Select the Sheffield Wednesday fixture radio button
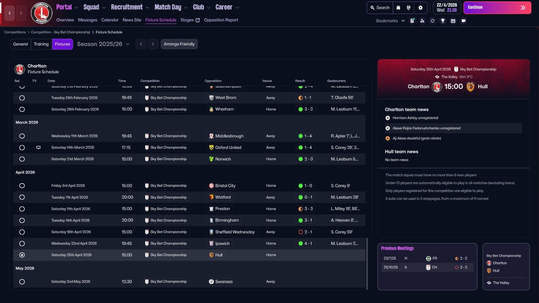Screen dimensions: 539x303 point(22,232)
